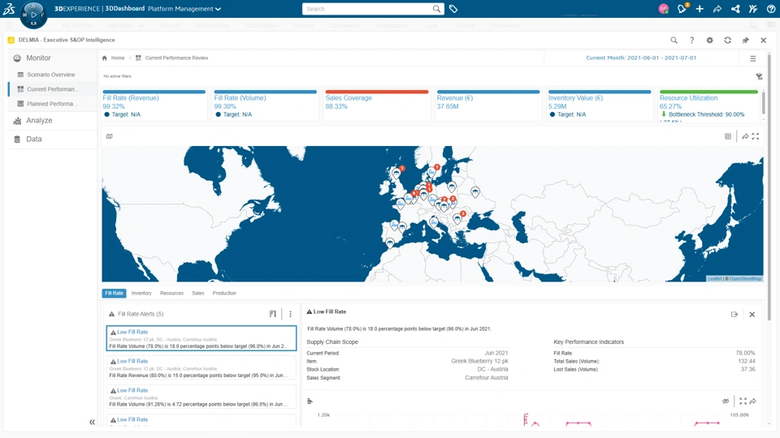The height and width of the screenshot is (438, 780).
Task: Select alert Fill Rate Volume 91.28% below target
Action: (201, 397)
